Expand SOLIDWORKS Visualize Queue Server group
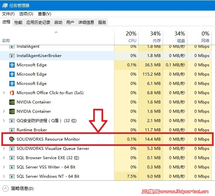The width and height of the screenshot is (215, 196). coord(4,149)
